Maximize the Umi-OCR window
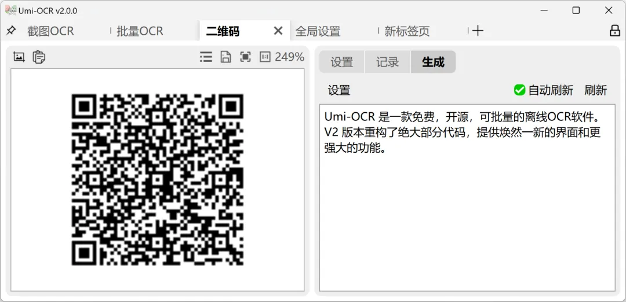This screenshot has width=626, height=302. 576,10
